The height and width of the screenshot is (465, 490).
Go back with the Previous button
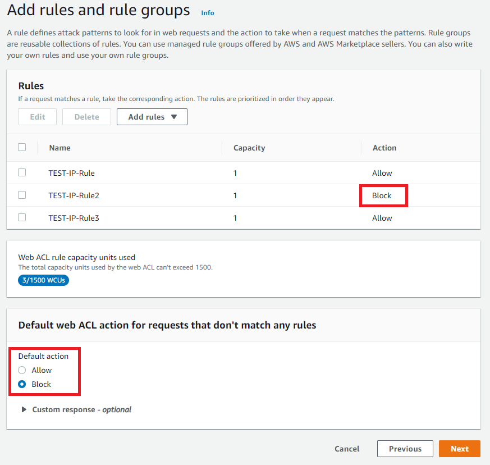pyautogui.click(x=405, y=449)
